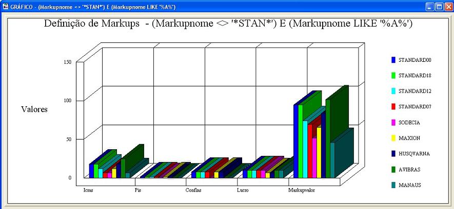Click the yellow MAXION bar in Markupvalor
The width and height of the screenshot is (454, 209).
(319, 152)
